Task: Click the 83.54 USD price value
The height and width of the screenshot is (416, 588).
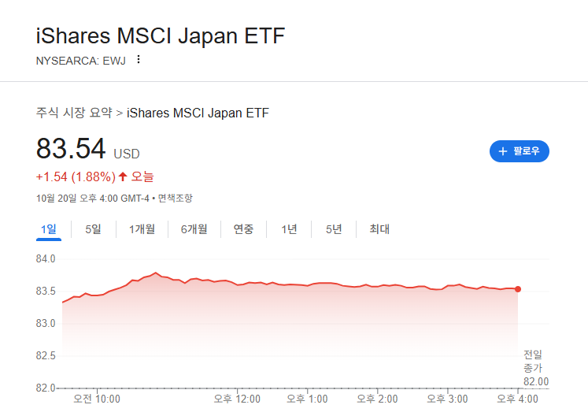Action: click(x=87, y=149)
